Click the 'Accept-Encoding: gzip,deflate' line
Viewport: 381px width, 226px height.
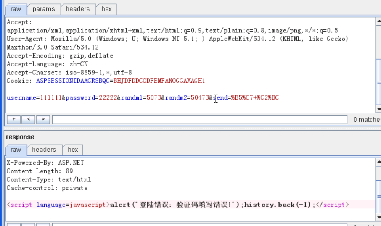coord(60,56)
